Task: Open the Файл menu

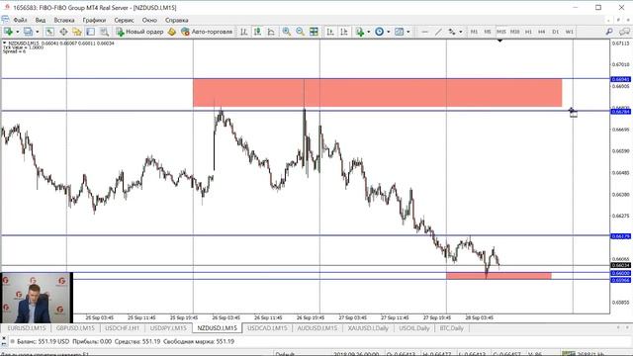Action: pos(20,20)
